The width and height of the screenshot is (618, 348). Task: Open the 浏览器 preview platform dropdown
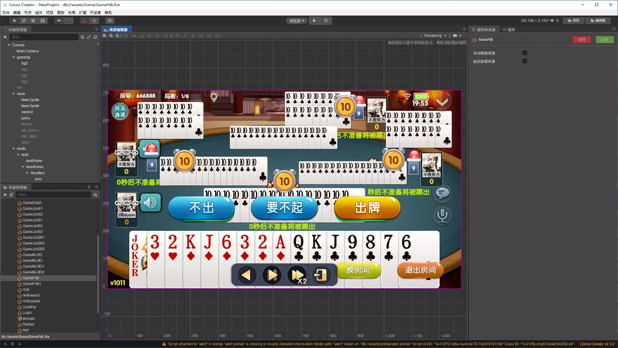pos(296,21)
